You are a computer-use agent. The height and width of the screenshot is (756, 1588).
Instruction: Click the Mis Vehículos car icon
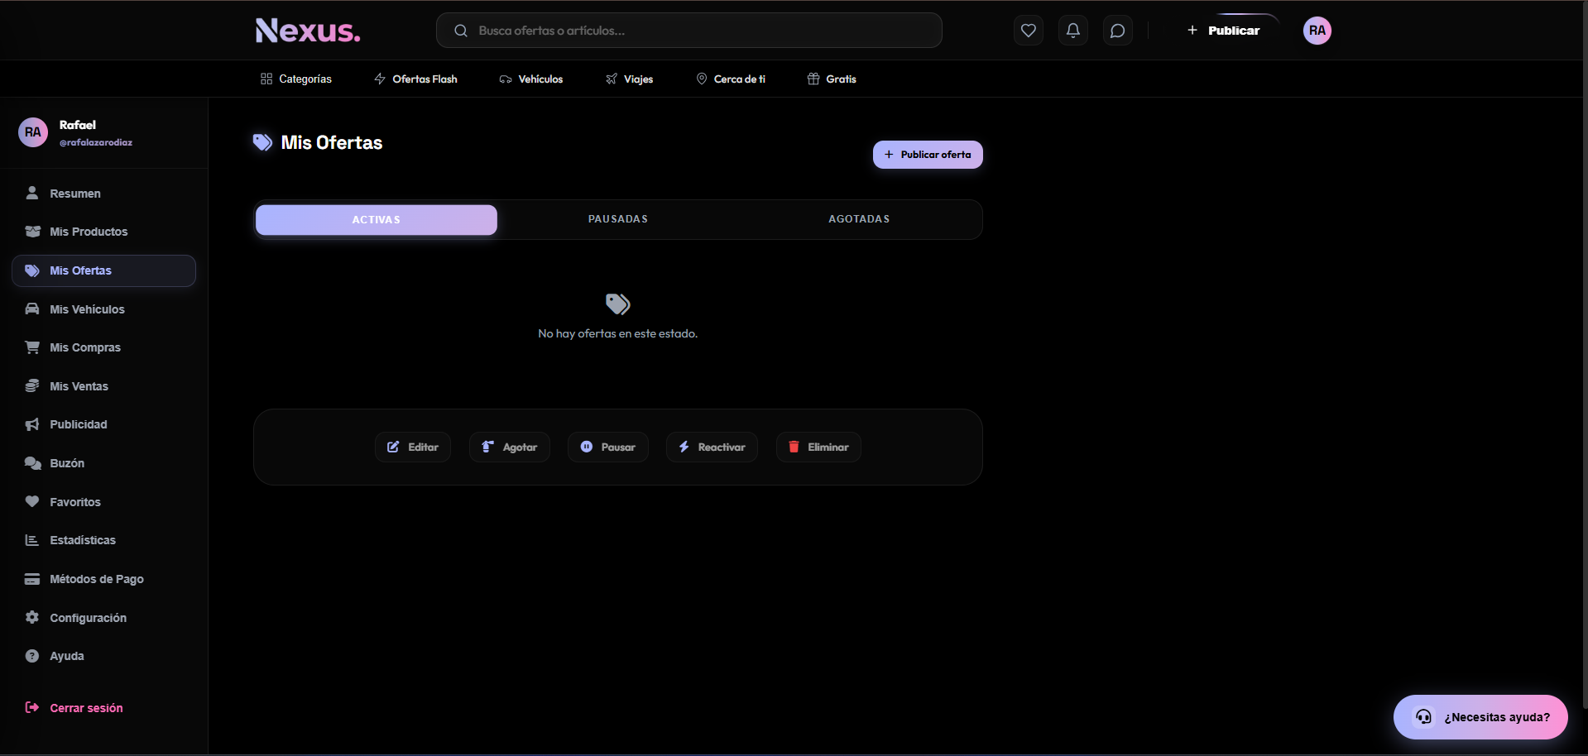[32, 309]
